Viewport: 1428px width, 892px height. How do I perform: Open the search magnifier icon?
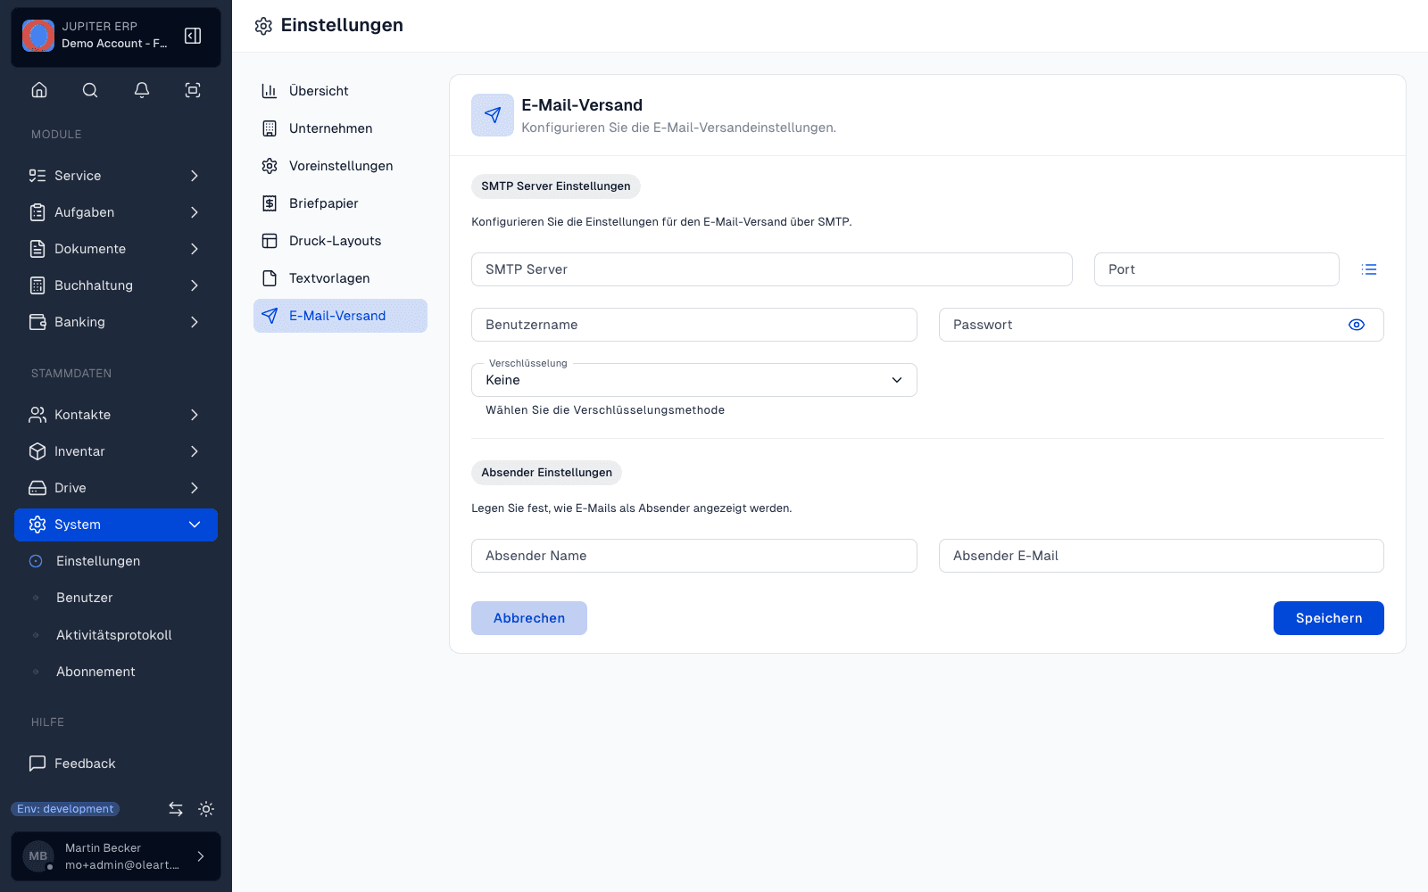[90, 90]
